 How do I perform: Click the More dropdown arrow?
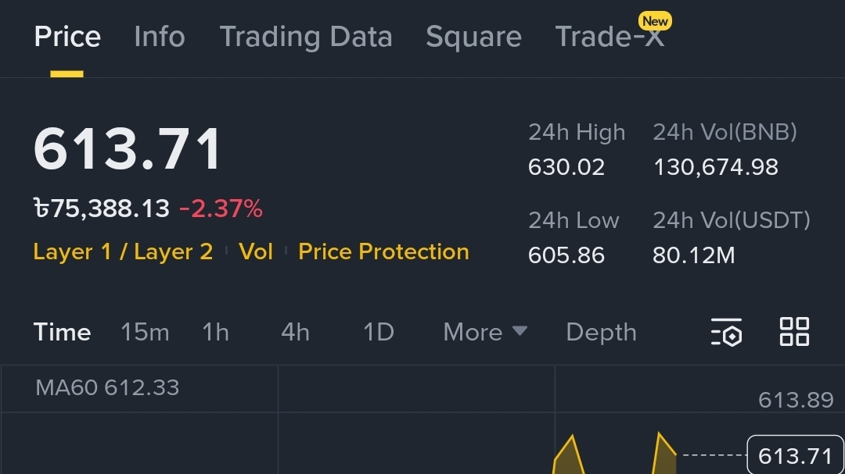520,330
